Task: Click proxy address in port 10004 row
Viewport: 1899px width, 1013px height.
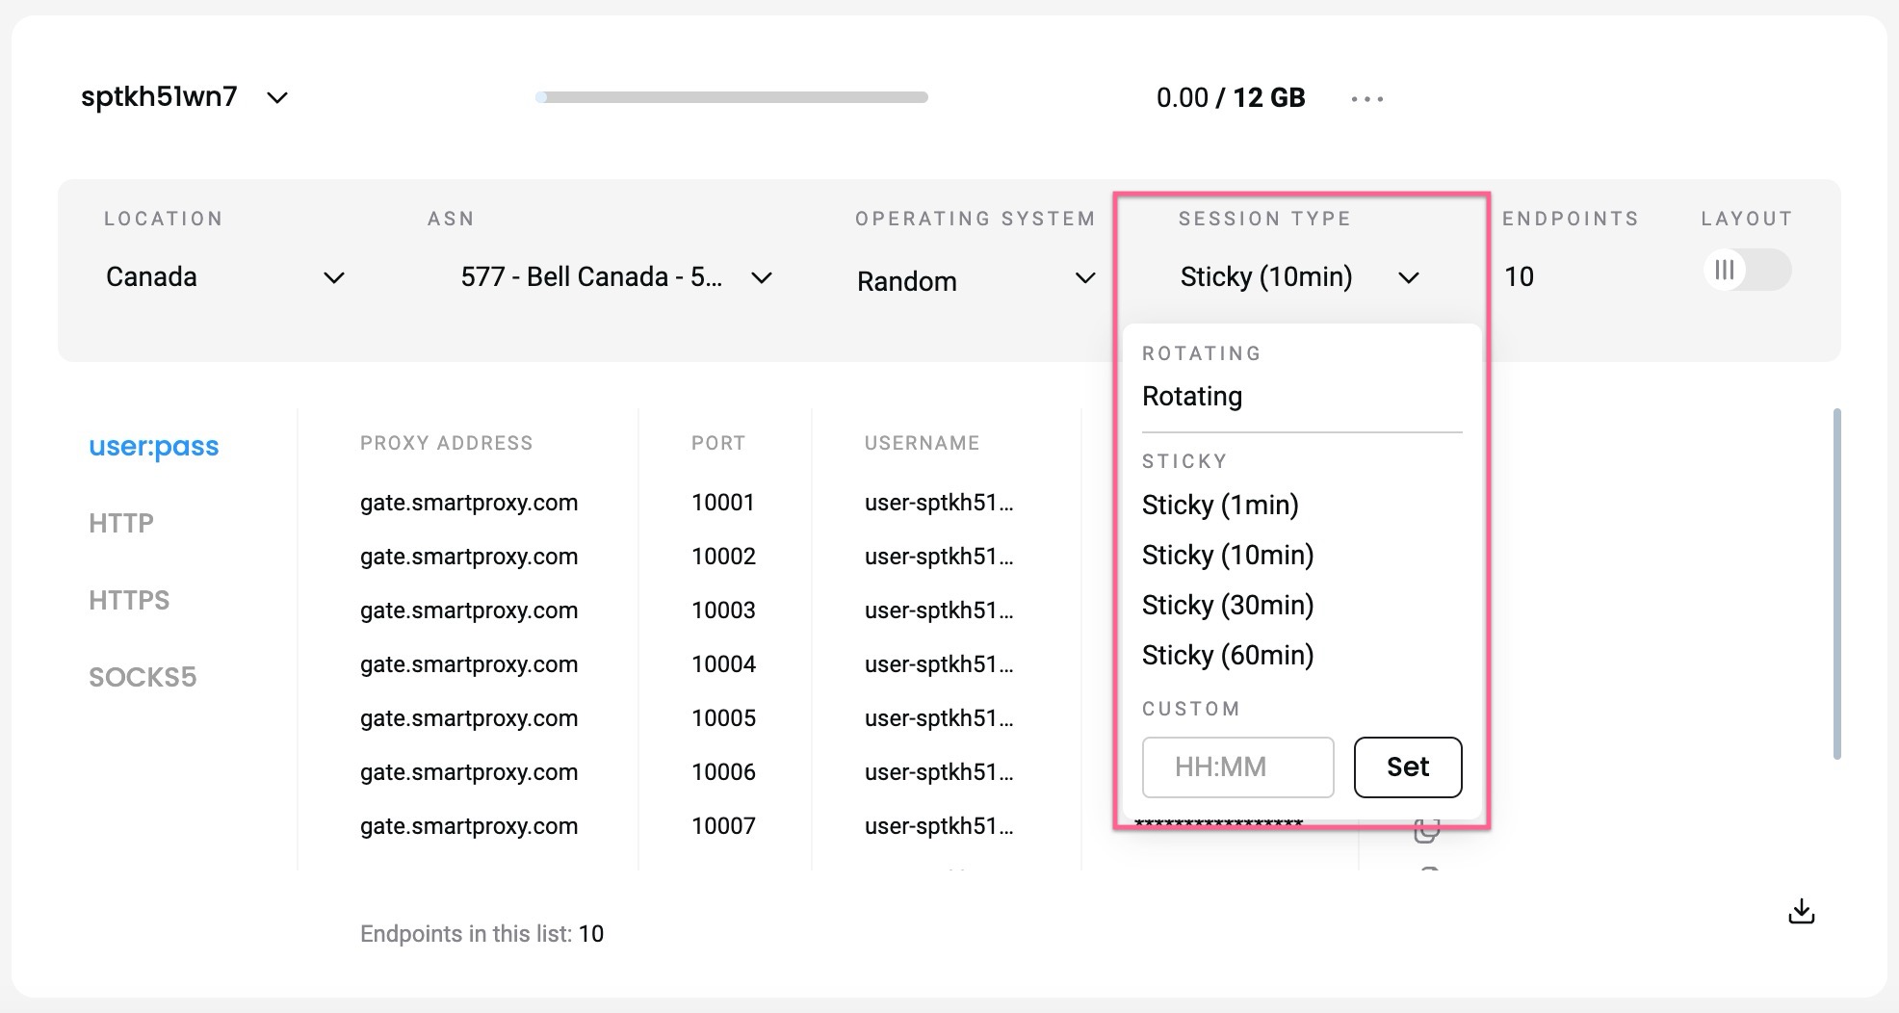Action: click(469, 664)
